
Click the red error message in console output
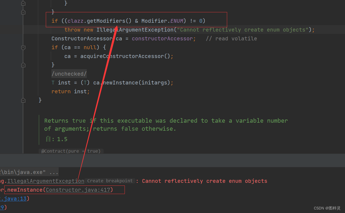205,181
